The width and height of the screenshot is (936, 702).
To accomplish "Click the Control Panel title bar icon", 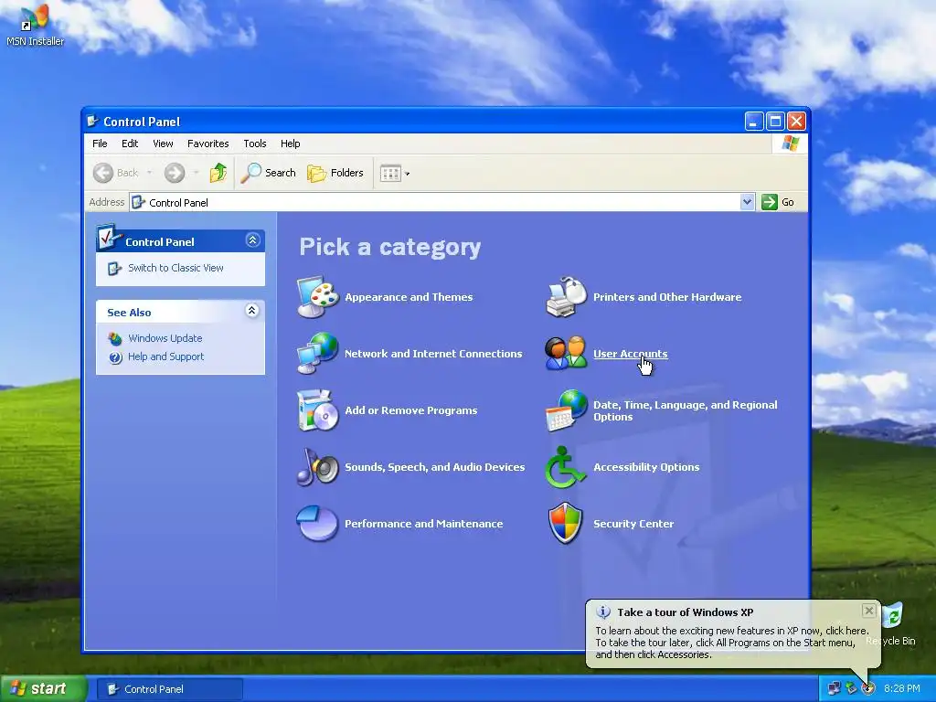I will point(92,122).
